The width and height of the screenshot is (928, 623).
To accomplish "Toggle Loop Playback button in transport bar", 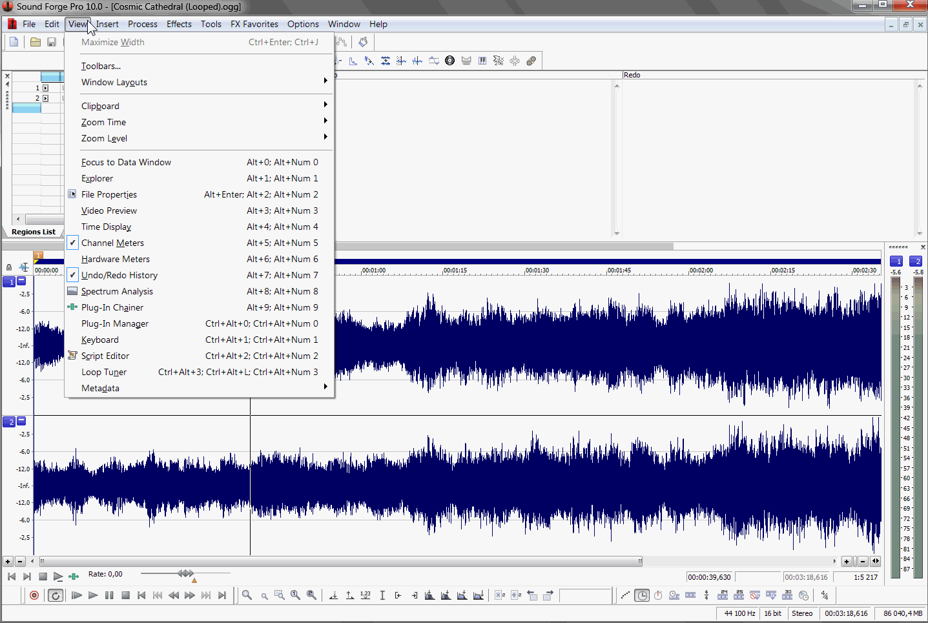I will (x=56, y=595).
